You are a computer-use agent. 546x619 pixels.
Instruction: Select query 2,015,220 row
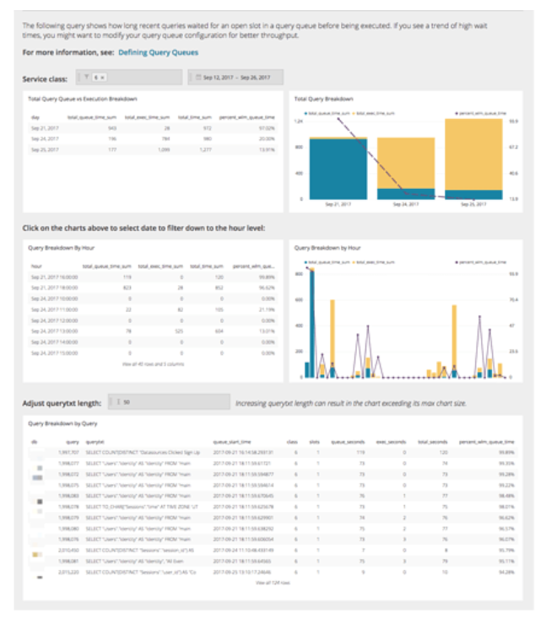(x=273, y=572)
